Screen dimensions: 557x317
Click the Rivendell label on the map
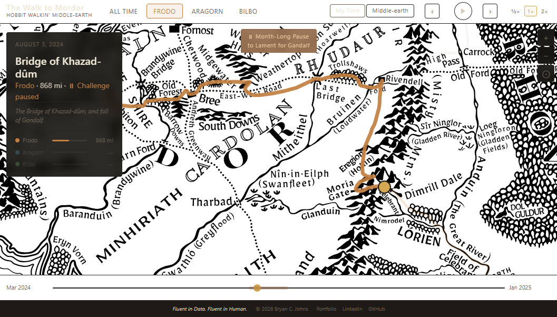[404, 80]
